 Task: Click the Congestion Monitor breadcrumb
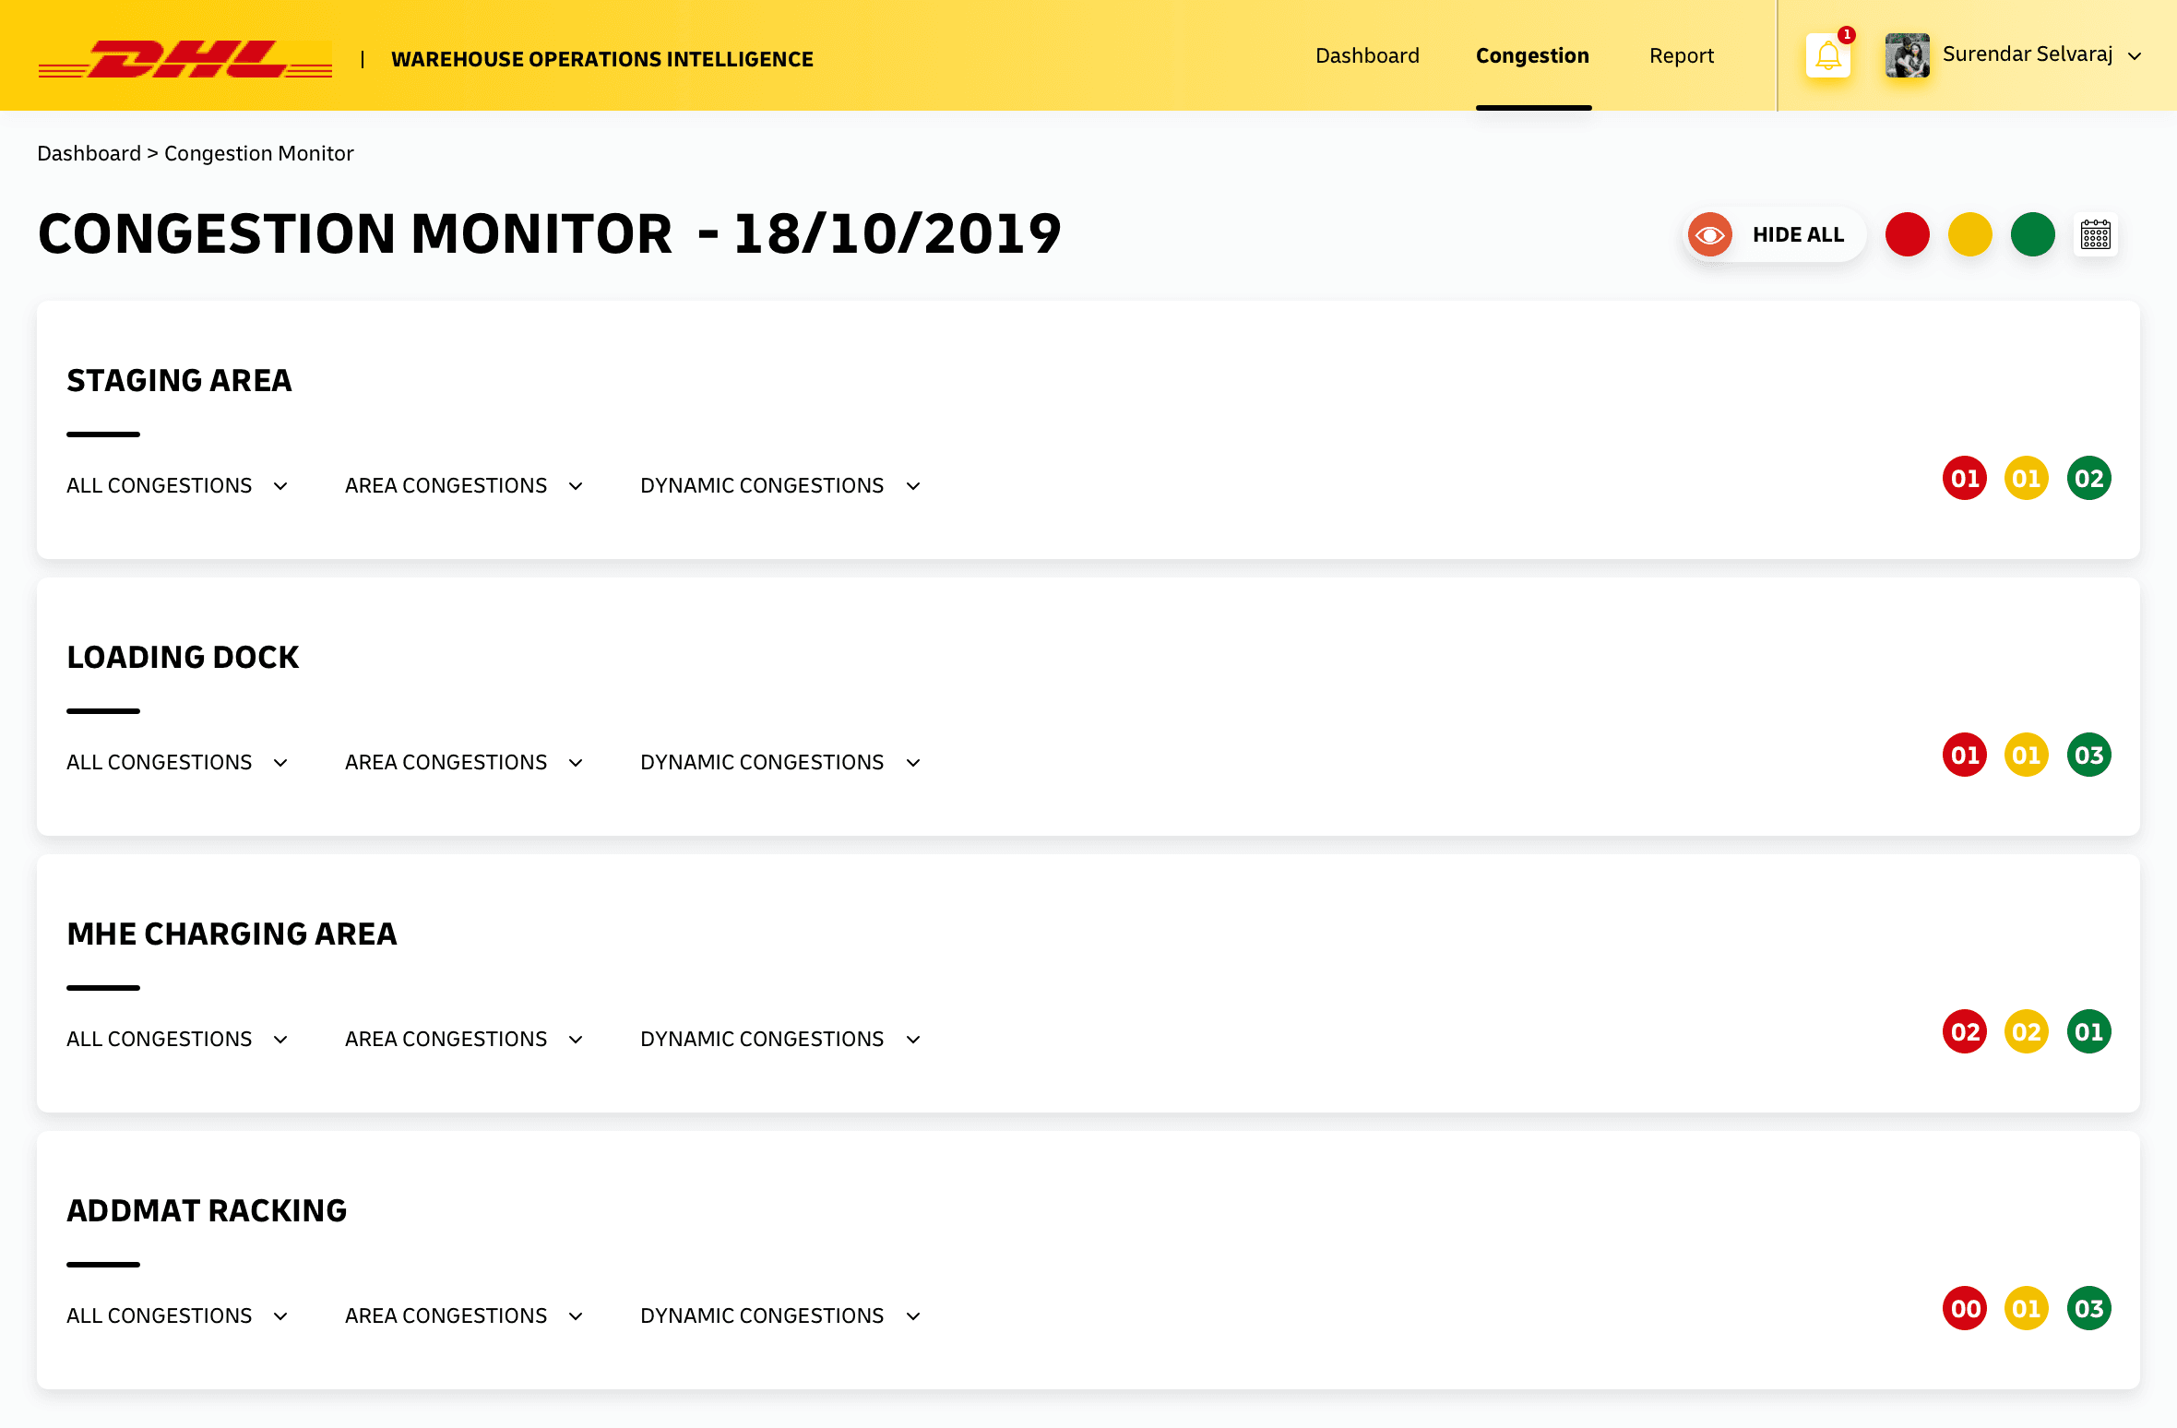pos(258,153)
